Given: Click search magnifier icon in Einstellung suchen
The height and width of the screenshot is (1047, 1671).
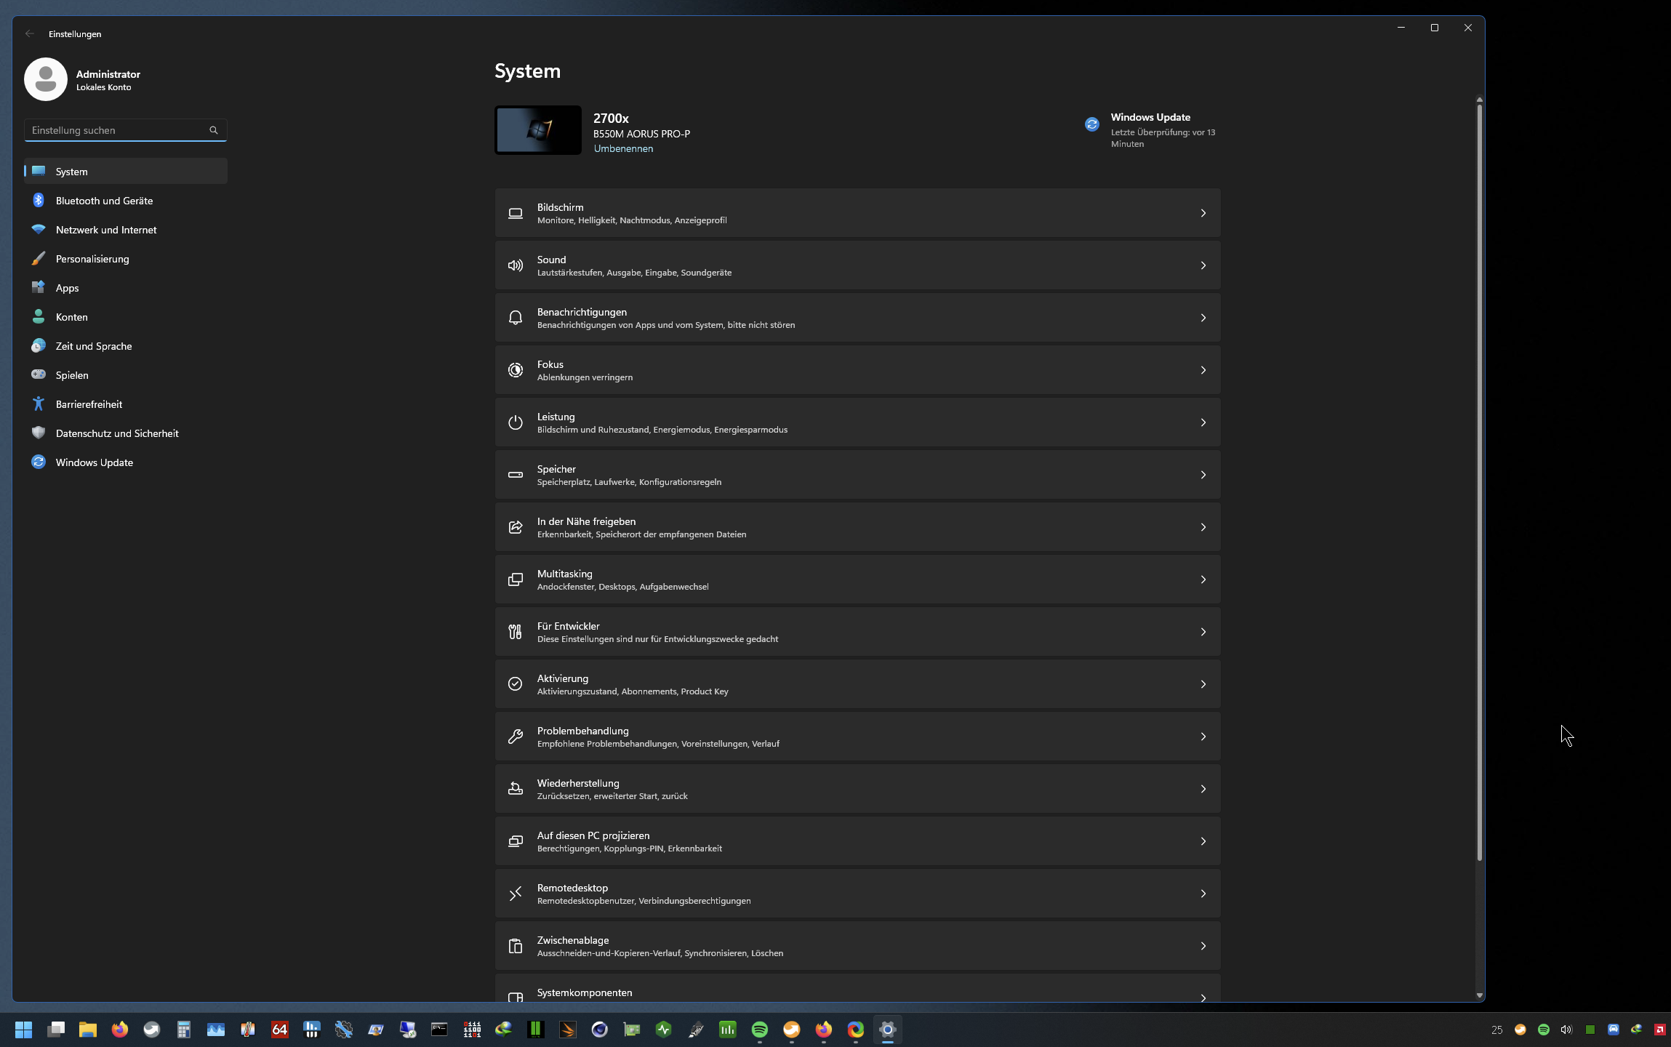Looking at the screenshot, I should pyautogui.click(x=213, y=130).
